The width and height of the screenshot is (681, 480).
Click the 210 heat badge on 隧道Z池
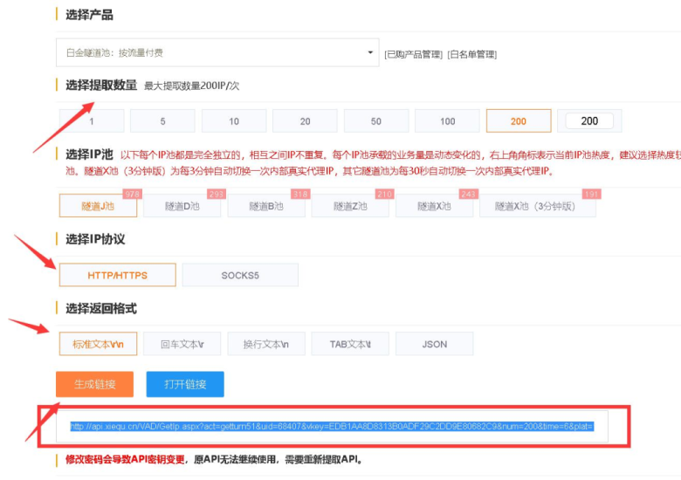(x=384, y=194)
